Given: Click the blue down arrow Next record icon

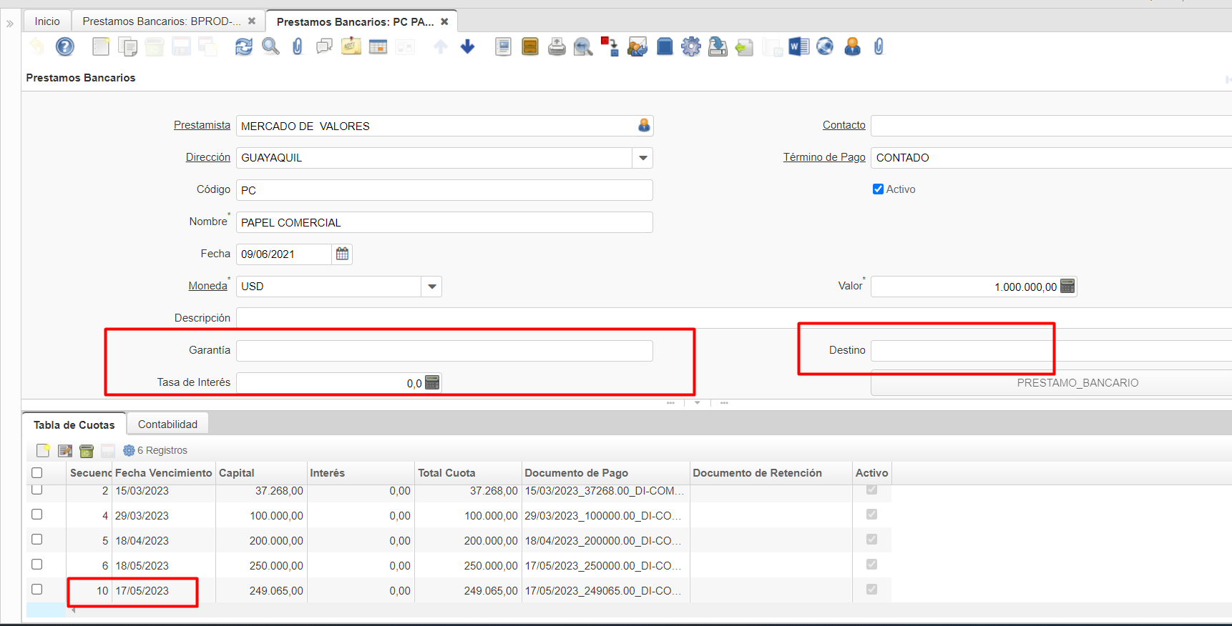Looking at the screenshot, I should pyautogui.click(x=467, y=47).
